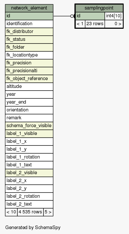This screenshot has height=234, width=129.
Task: Click the '4 535 rows' cell
Action: pyautogui.click(x=30, y=212)
